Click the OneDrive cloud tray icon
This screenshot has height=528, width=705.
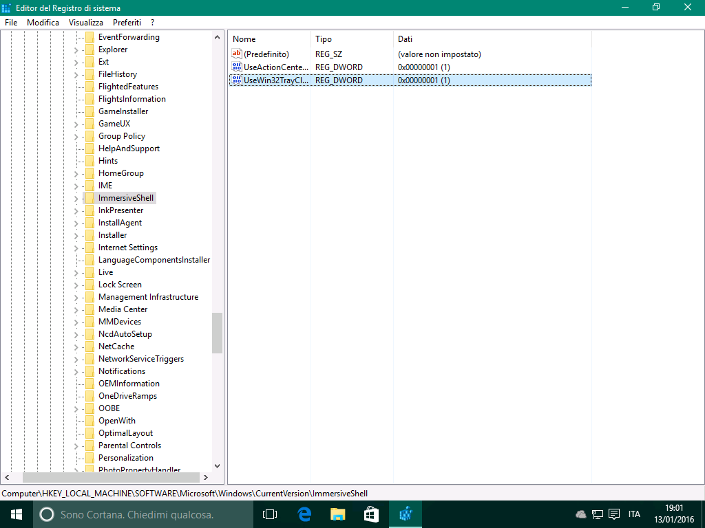(x=581, y=514)
